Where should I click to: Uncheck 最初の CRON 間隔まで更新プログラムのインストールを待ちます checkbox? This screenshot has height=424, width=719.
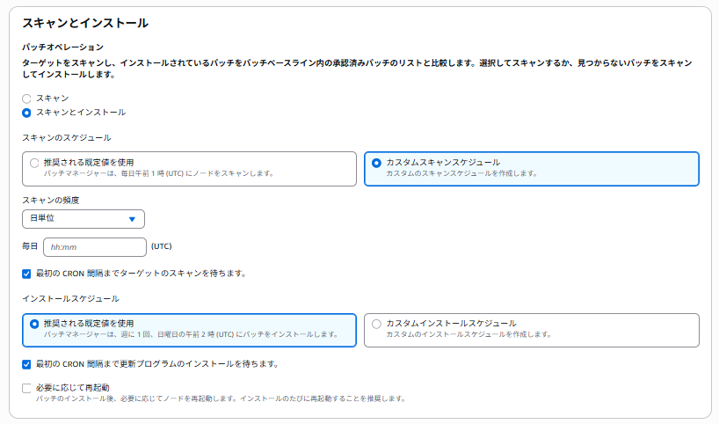tap(26, 364)
